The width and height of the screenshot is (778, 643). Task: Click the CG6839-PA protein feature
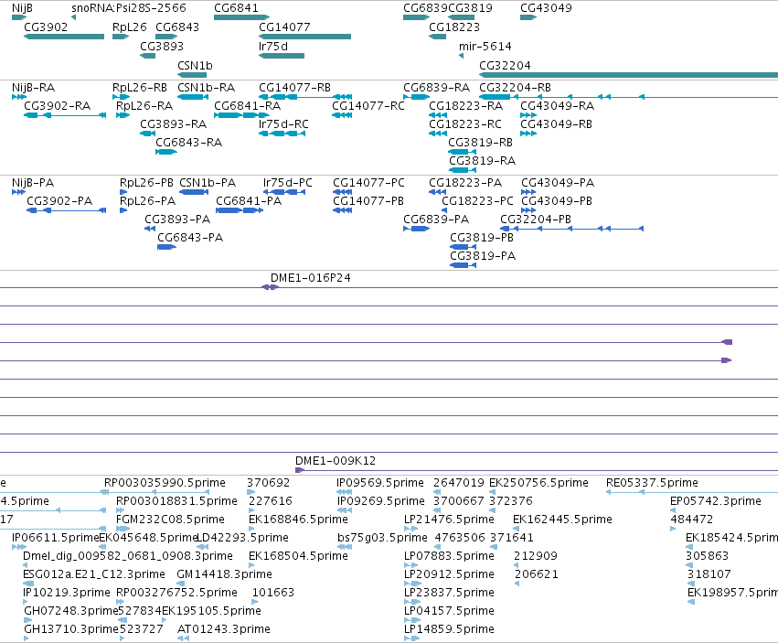click(x=416, y=229)
